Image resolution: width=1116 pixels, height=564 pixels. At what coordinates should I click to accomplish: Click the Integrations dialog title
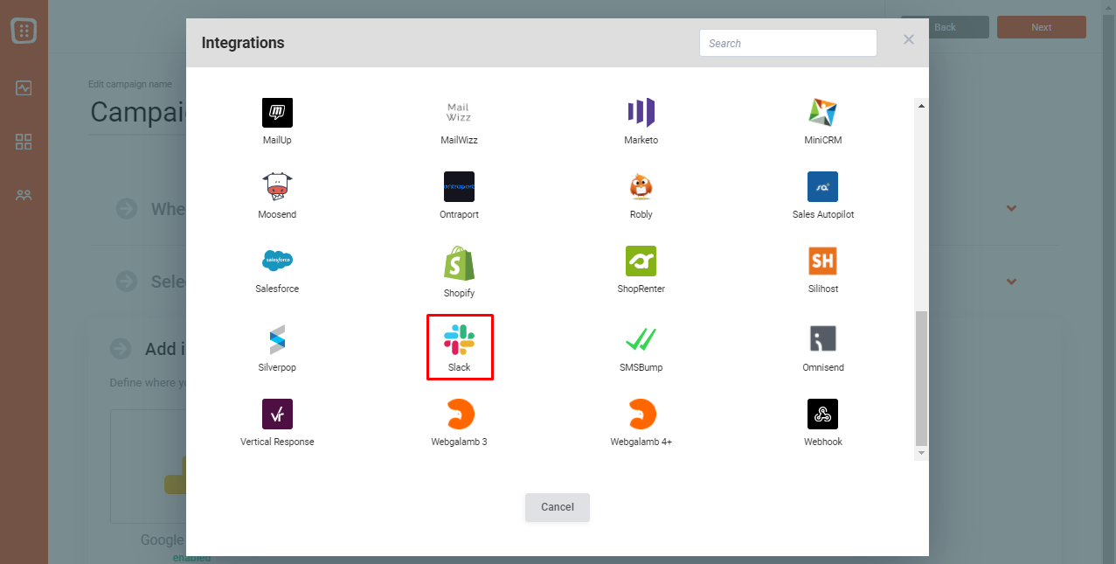tap(243, 43)
